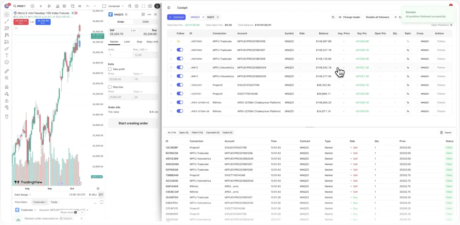Open the order panel three-dots menu
The image size is (460, 225).
tap(149, 14)
